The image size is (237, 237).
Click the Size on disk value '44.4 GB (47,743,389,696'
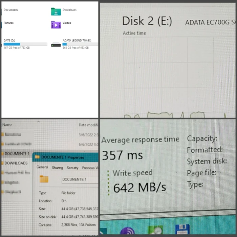80,217
